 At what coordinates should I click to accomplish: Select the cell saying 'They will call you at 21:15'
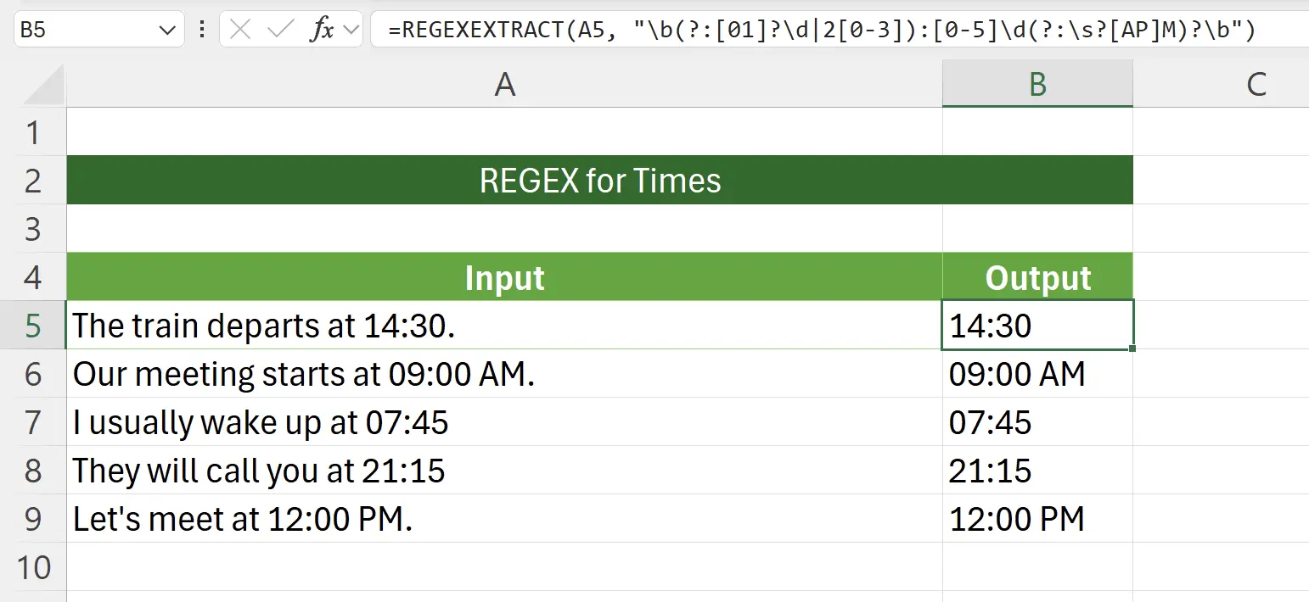pyautogui.click(x=504, y=471)
